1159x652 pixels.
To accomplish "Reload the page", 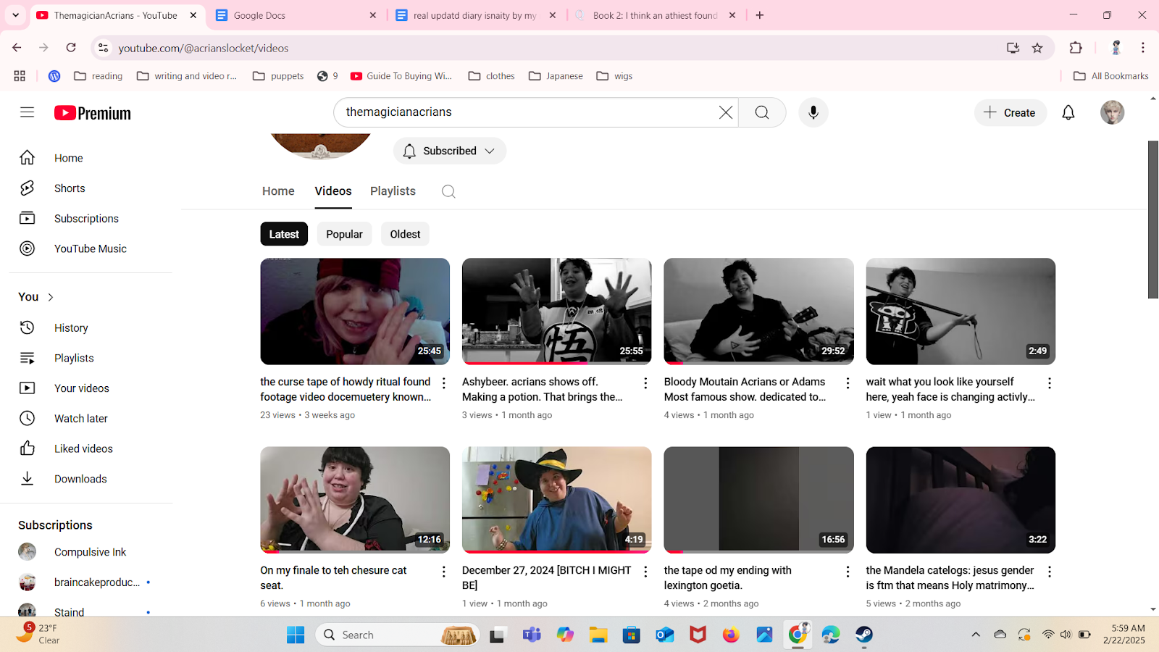I will (x=71, y=48).
